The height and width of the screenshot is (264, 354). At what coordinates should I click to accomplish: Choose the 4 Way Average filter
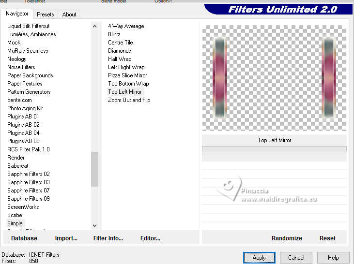(126, 26)
